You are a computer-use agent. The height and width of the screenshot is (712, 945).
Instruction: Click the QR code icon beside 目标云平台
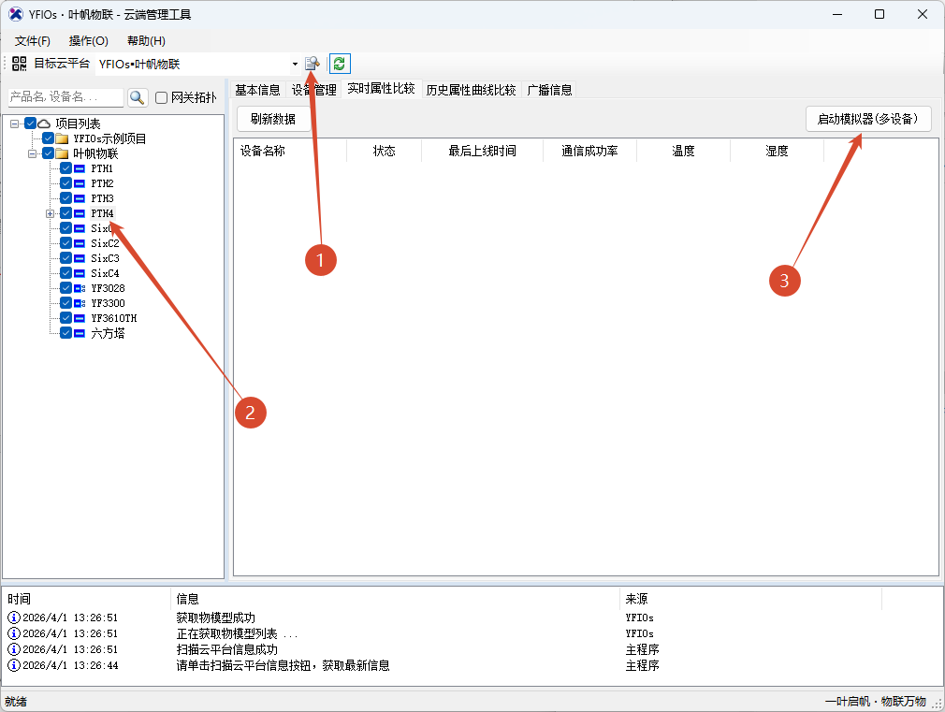click(x=19, y=64)
